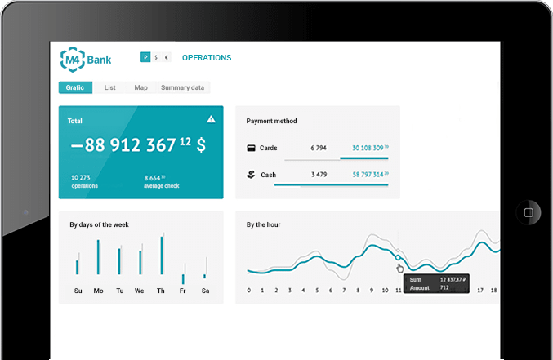Switch currency to euro

tap(166, 57)
